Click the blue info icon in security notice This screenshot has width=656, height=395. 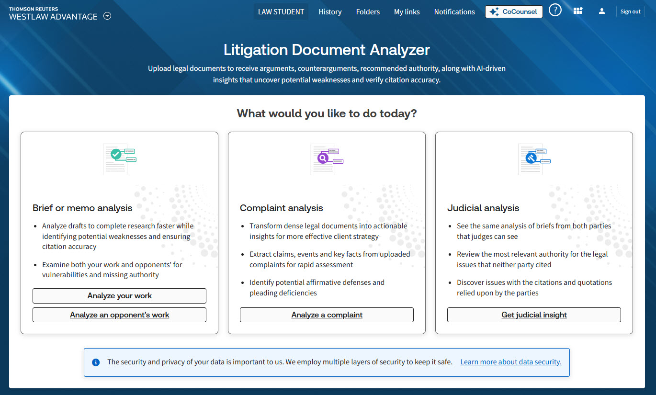coord(96,362)
